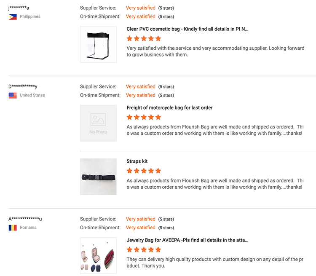Open the Jewelry Bag product thumbnail

98,255
